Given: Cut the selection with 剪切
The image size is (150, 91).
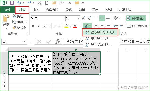Looking at the screenshot, I should 18,16.
